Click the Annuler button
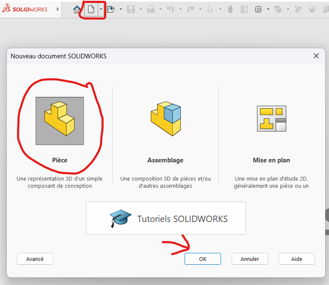Screen dimensions: 329x285 click(x=250, y=259)
